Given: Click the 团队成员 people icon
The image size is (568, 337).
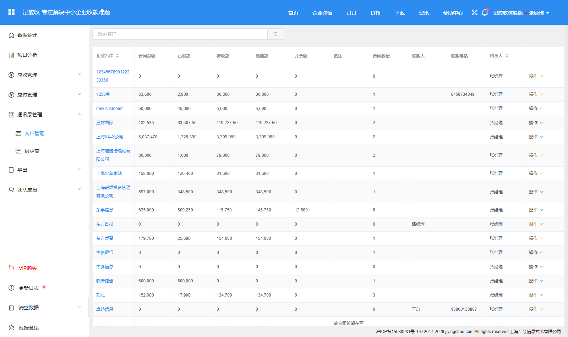Looking at the screenshot, I should point(11,190).
